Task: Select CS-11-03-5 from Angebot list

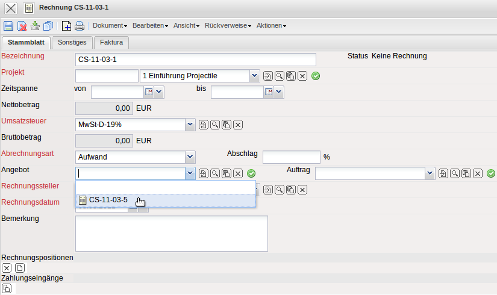Action: point(108,200)
